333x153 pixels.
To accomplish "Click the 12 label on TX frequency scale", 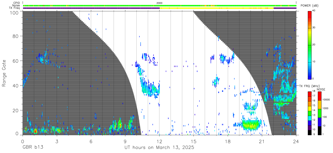I will pos(313,120).
